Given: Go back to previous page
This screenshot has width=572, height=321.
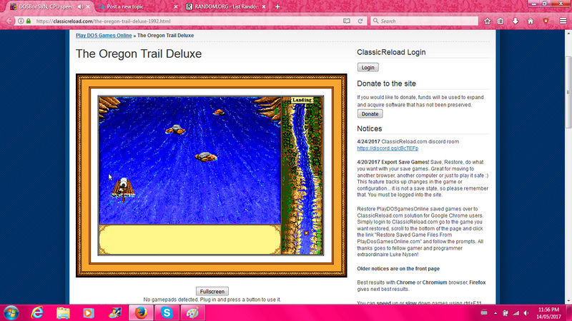Looking at the screenshot, I should [9, 21].
